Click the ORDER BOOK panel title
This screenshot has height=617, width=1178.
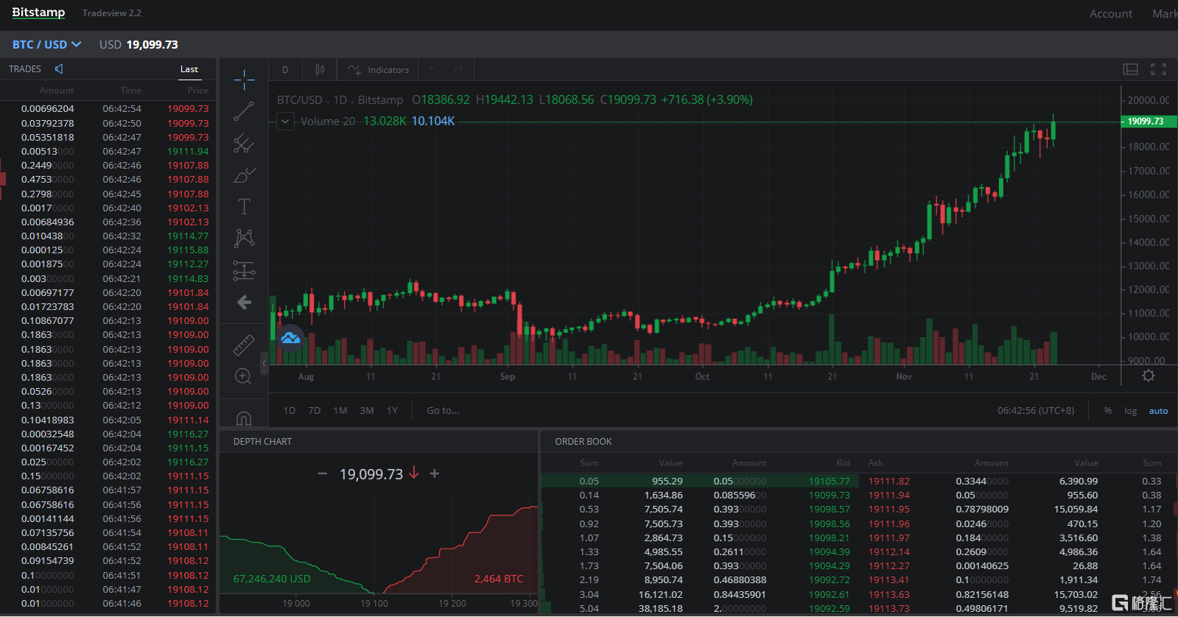[583, 442]
